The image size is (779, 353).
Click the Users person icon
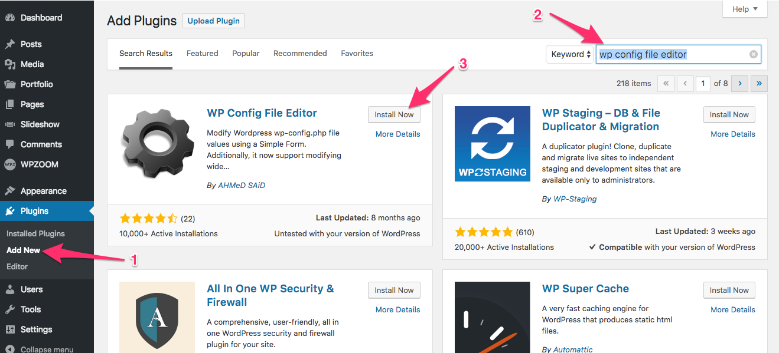point(9,289)
